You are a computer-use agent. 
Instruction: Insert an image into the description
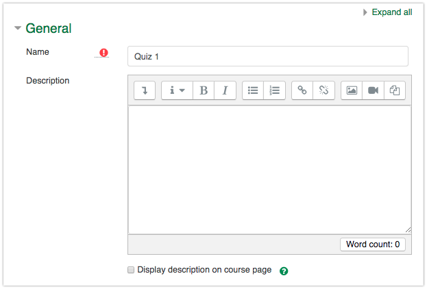tap(352, 90)
